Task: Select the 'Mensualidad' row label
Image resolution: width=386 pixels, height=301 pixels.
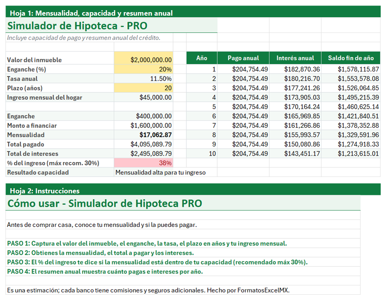Action: coord(25,135)
